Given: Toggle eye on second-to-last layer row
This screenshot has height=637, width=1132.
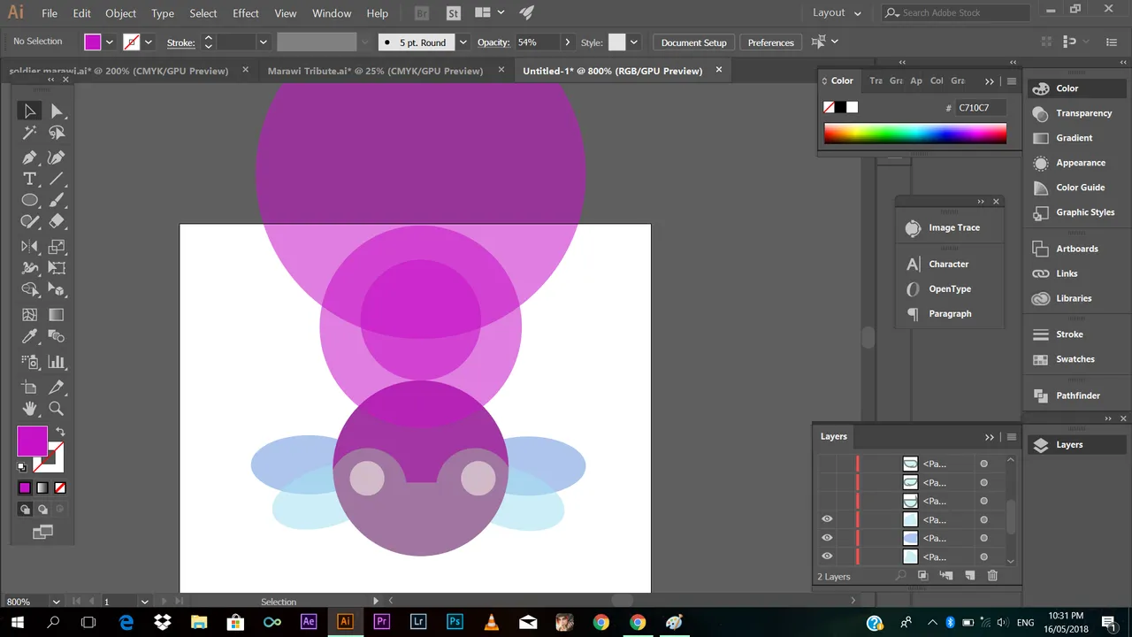Looking at the screenshot, I should (827, 538).
